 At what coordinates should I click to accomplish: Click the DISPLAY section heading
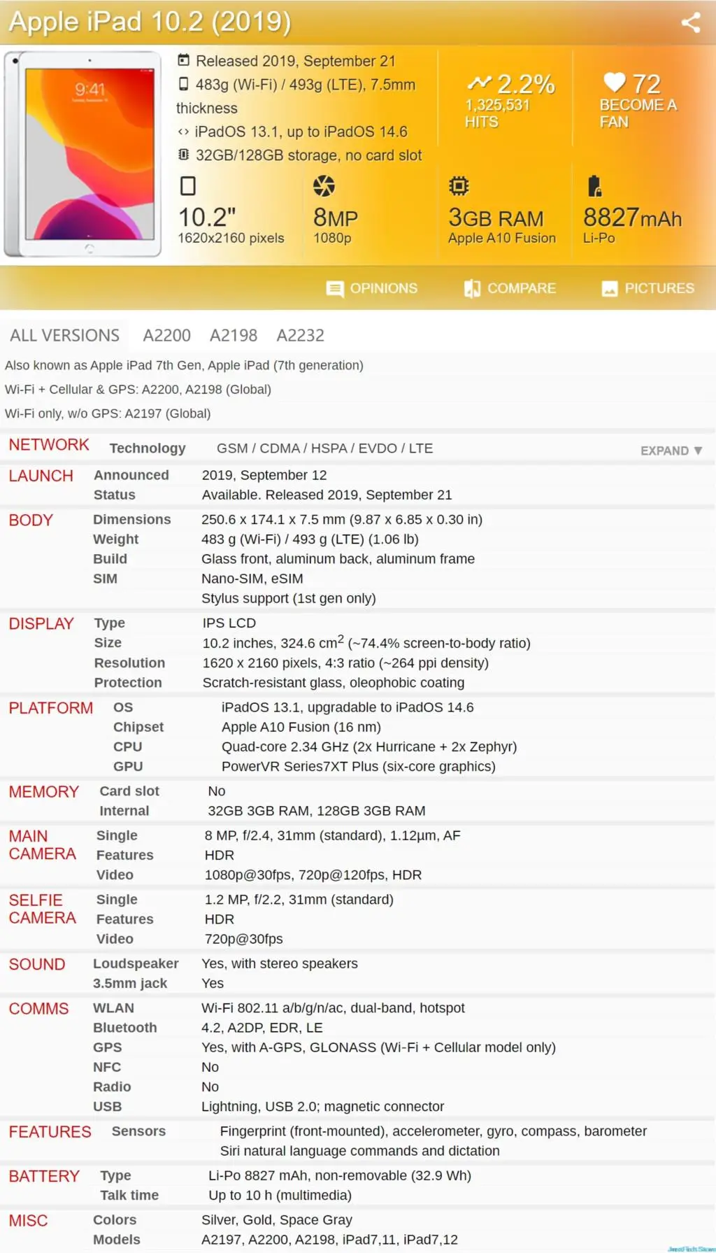(x=41, y=624)
